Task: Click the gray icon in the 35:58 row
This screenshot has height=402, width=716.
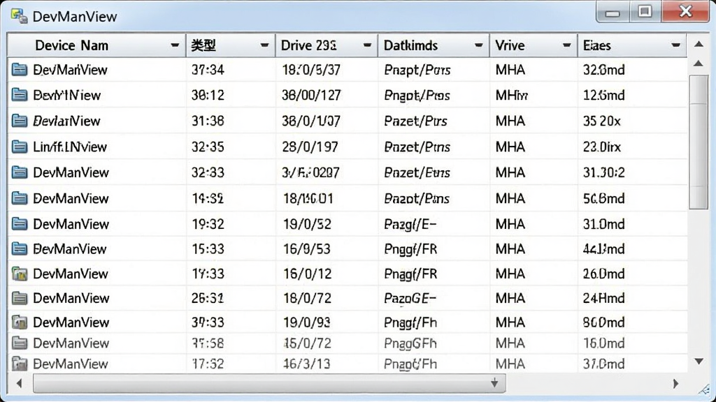Action: click(x=19, y=343)
